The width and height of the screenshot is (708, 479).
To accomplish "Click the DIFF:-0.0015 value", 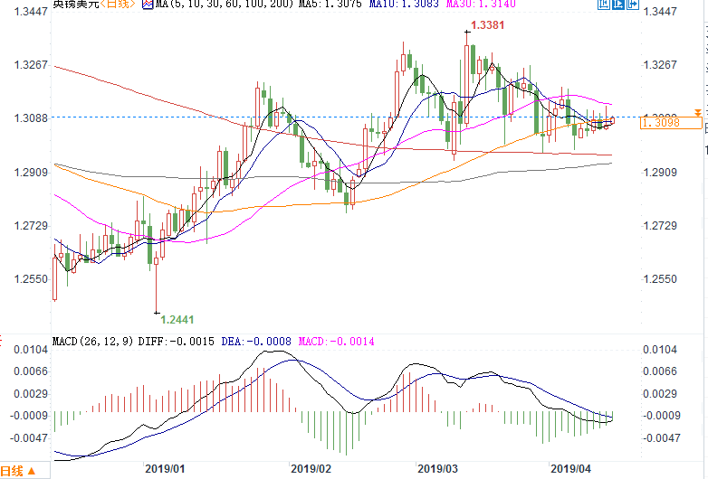I will point(177,342).
